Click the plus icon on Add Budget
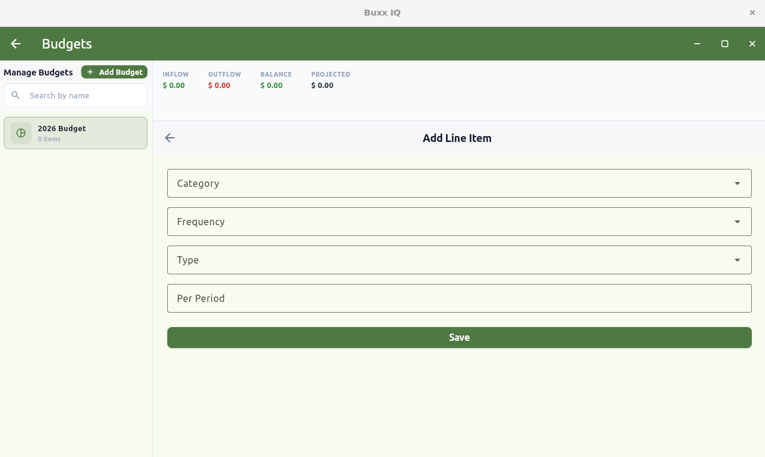The width and height of the screenshot is (765, 457). pos(91,72)
